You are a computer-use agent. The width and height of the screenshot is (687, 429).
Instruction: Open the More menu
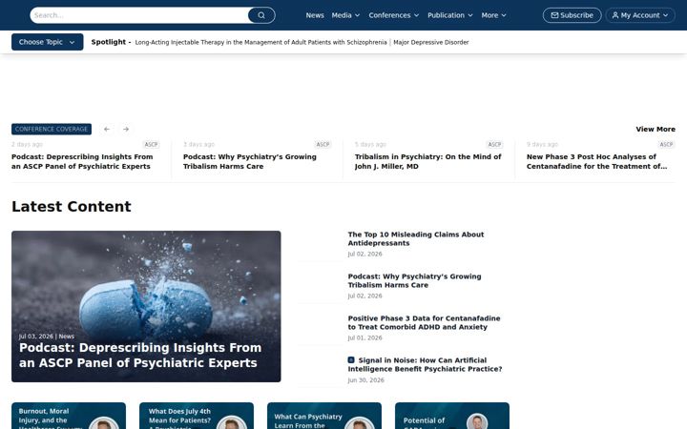click(x=494, y=15)
